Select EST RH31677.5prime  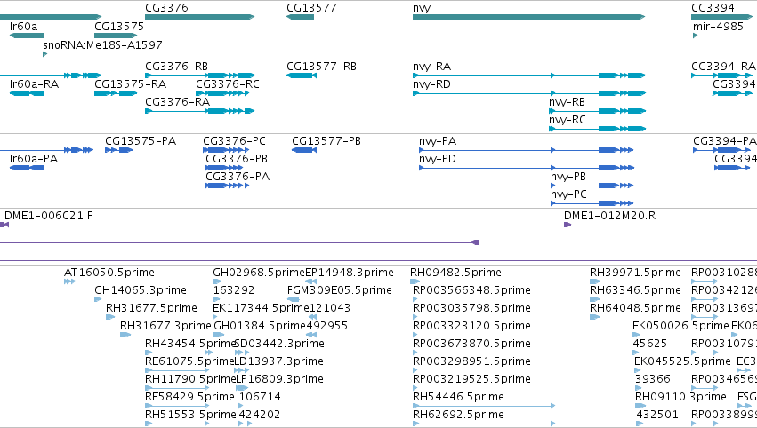[x=110, y=317]
